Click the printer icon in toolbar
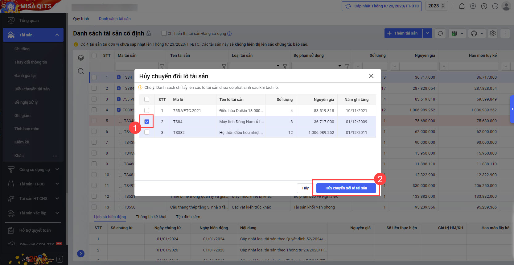Image resolution: width=514 pixels, height=265 pixels. tap(474, 33)
